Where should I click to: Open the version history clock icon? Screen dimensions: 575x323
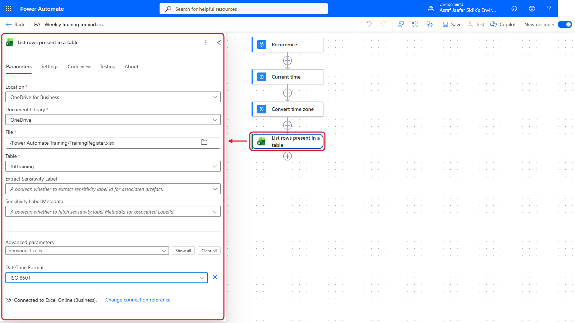[x=415, y=24]
